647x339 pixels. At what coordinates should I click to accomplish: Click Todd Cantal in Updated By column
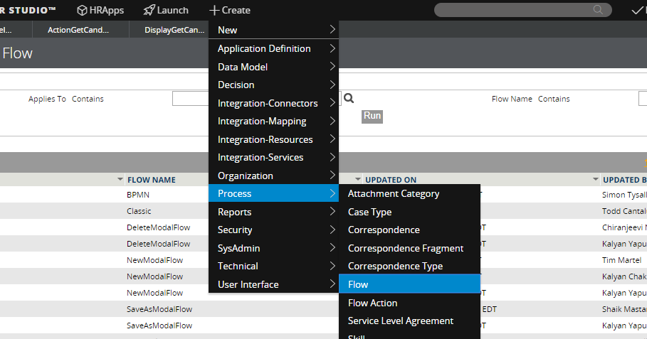[x=624, y=211]
